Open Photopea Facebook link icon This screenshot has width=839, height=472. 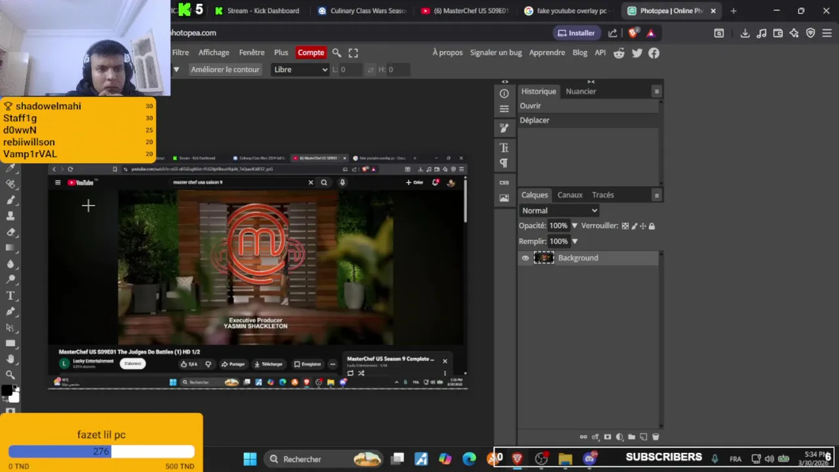[x=654, y=53]
